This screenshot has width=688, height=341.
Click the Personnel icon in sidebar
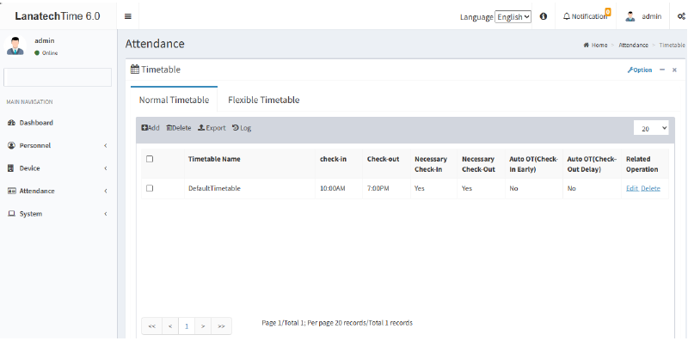11,145
